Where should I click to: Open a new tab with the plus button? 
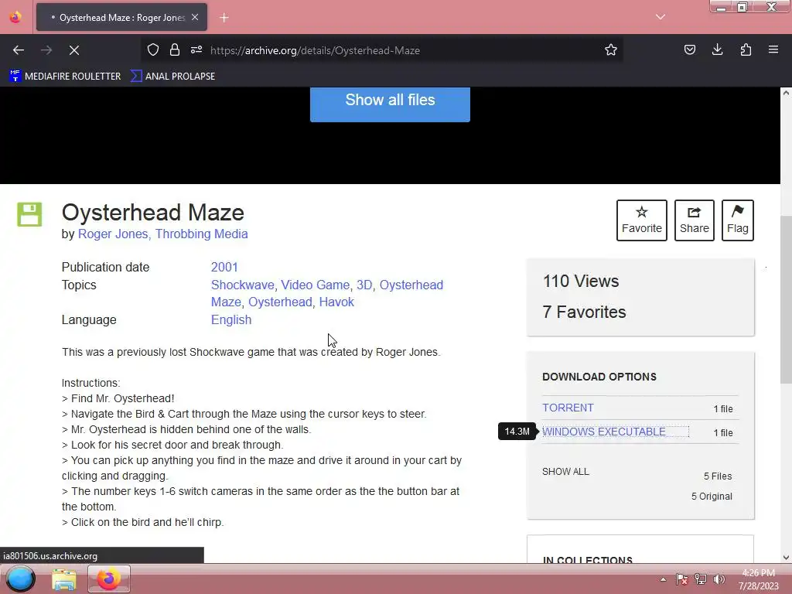pyautogui.click(x=224, y=18)
